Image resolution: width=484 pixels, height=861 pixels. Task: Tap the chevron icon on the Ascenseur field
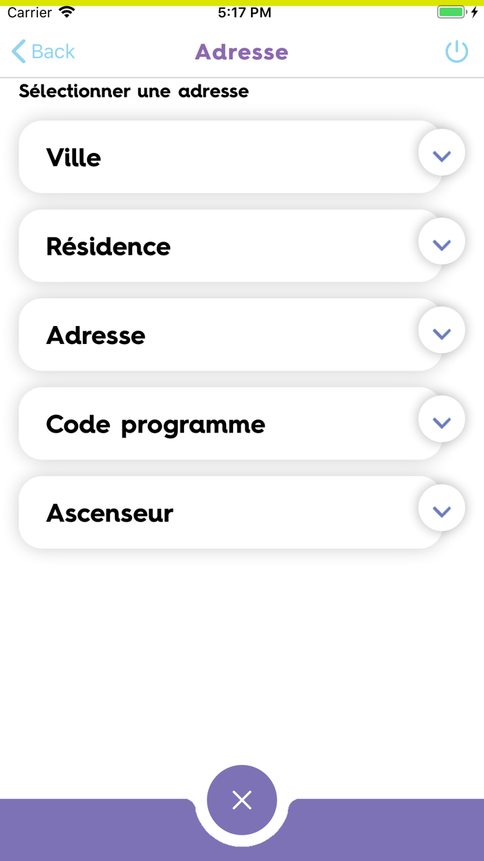click(441, 507)
